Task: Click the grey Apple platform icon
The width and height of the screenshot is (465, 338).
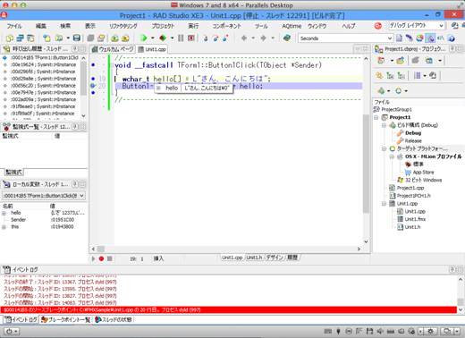Action: (x=400, y=156)
